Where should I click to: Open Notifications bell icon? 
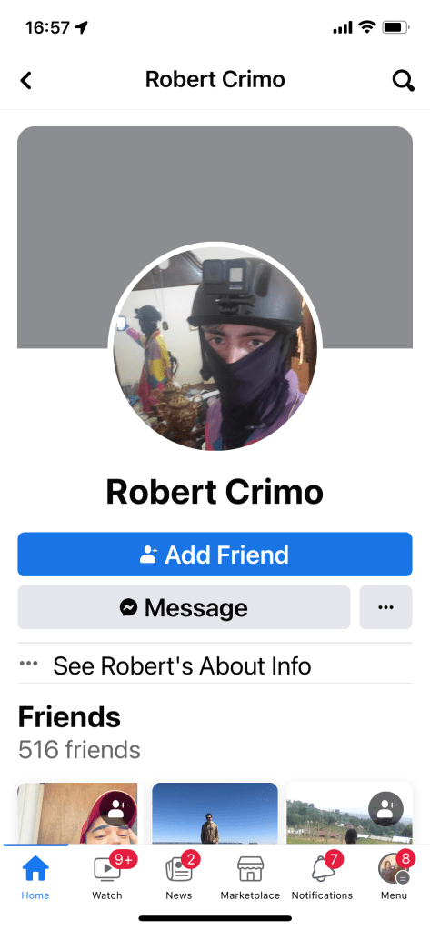pos(322,870)
